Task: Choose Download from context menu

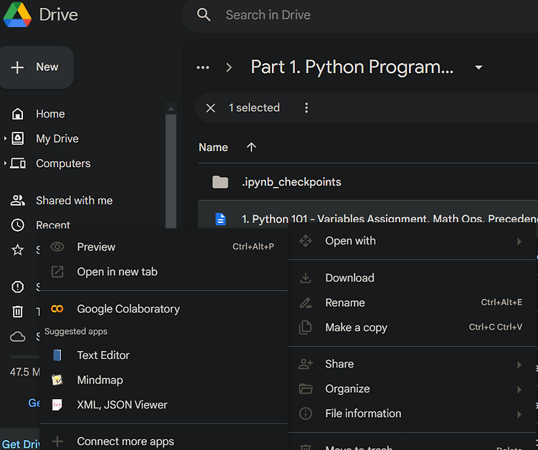Action: click(412, 278)
